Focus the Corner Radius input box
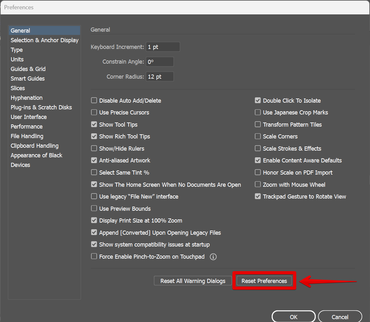Viewport: 370px width, 322px height. pos(160,77)
